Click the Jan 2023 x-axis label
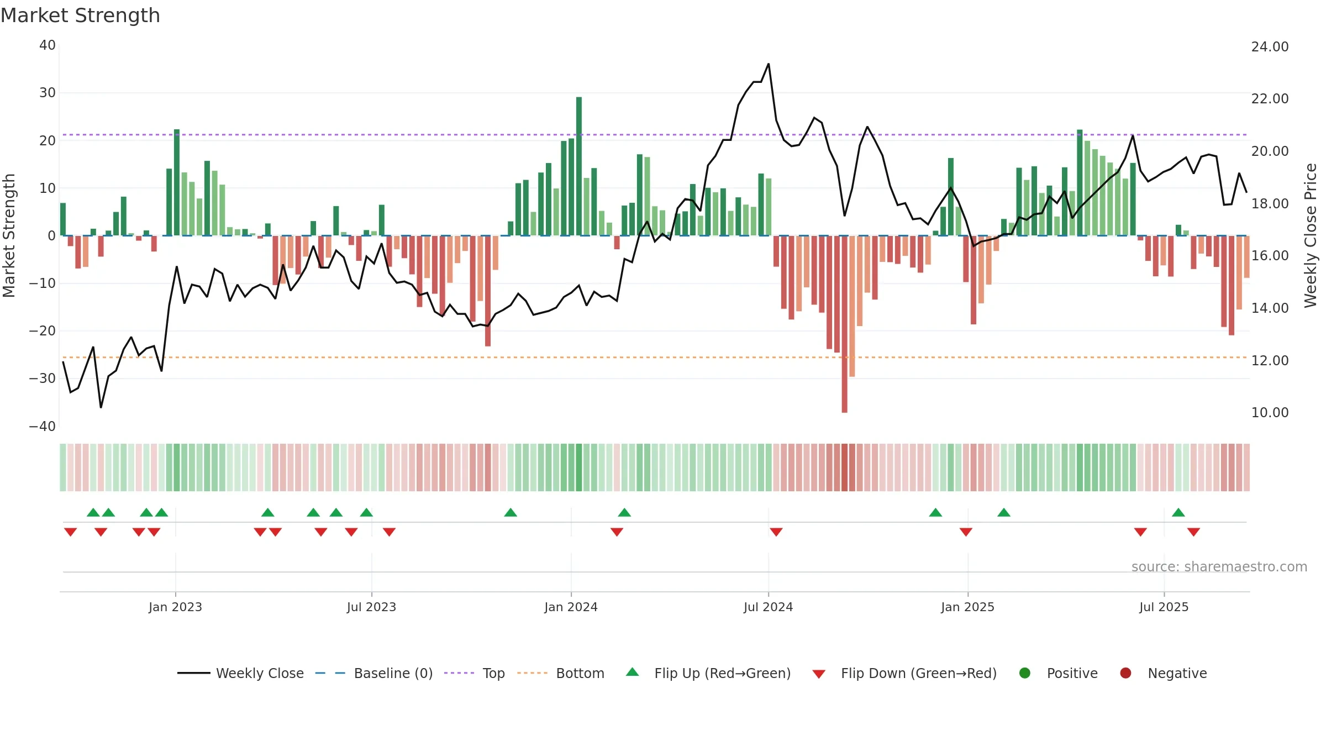The width and height of the screenshot is (1326, 746). (x=175, y=607)
